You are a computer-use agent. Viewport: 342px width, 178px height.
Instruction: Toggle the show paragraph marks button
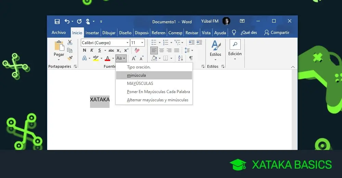191,58
